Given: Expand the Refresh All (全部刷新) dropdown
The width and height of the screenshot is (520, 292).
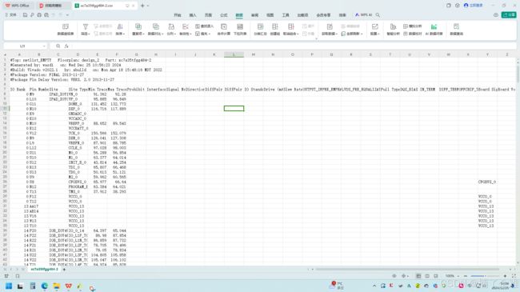Looking at the screenshot, I should (362, 34).
